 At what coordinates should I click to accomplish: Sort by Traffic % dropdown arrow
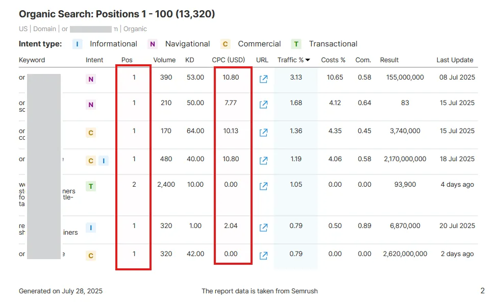308,60
